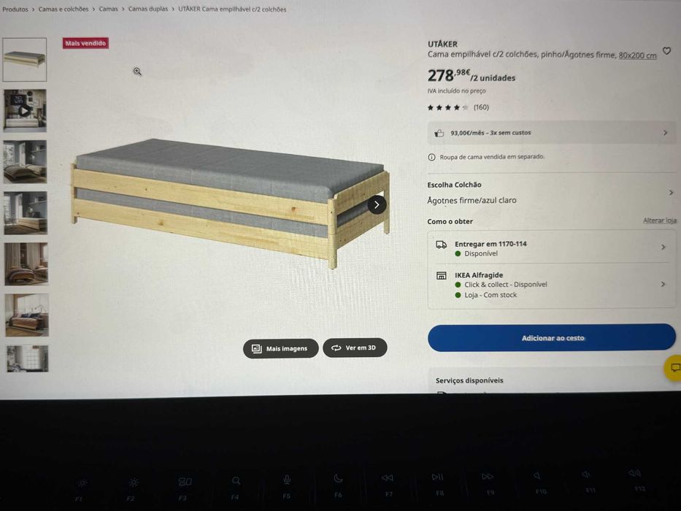Open the 80x200 cm size link

[x=637, y=55]
